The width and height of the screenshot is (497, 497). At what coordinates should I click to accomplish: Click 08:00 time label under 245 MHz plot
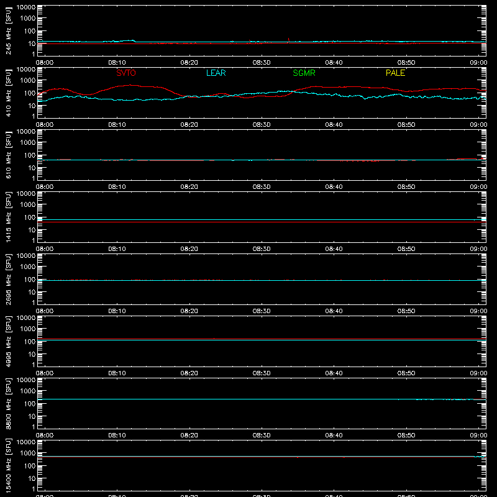(45, 63)
